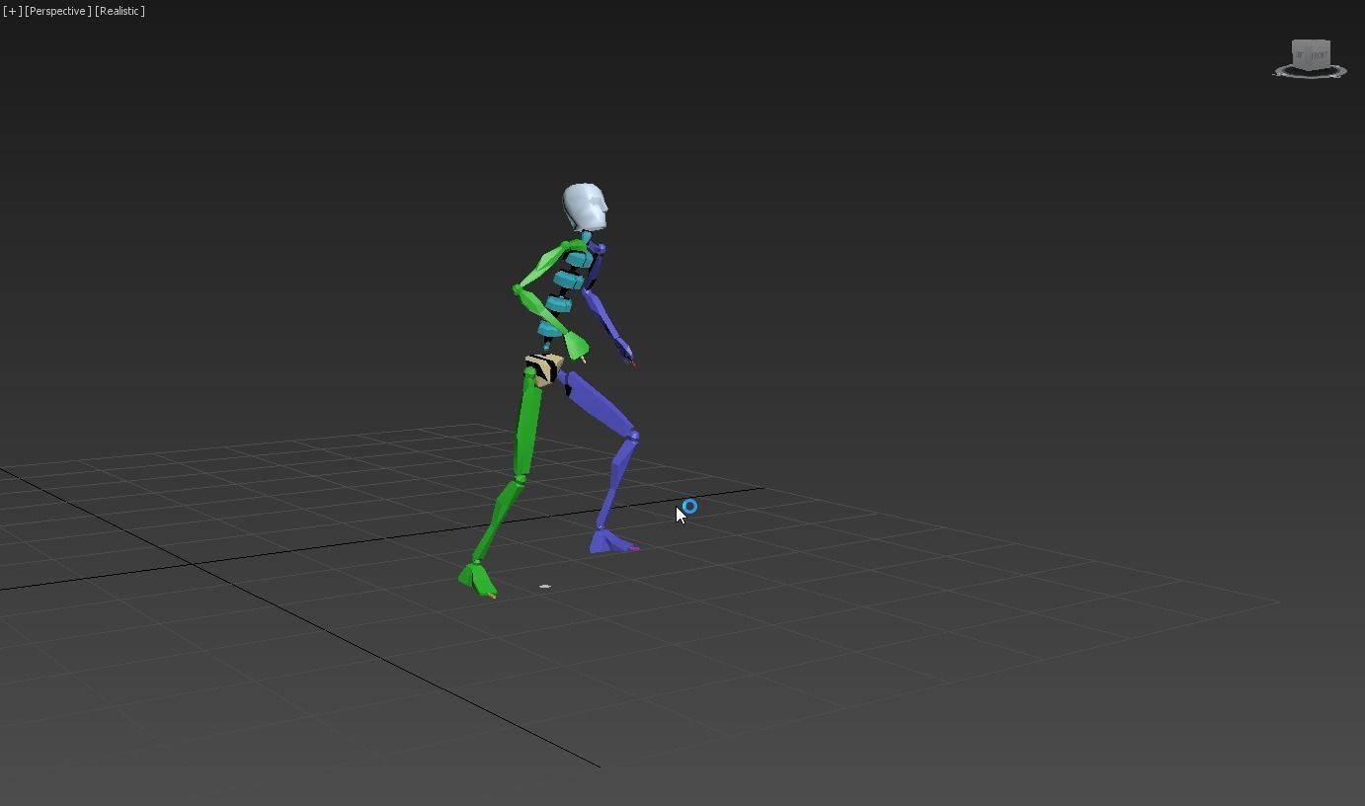Select the blue thigh bone
The height and width of the screenshot is (806, 1365).
(x=599, y=403)
